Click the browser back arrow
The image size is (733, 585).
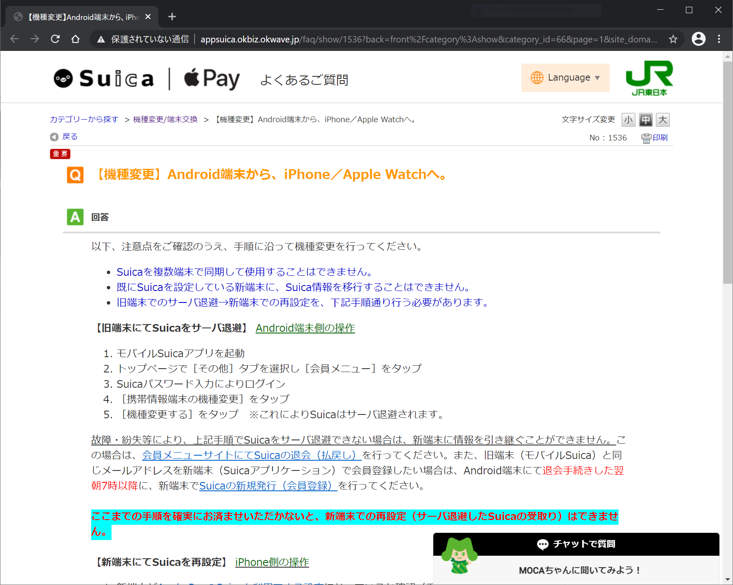tap(14, 39)
